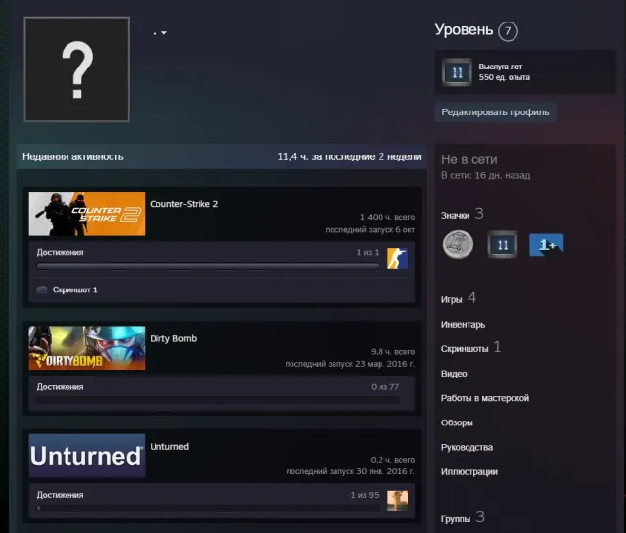Open the blue 1+ badge
This screenshot has width=626, height=533.
coord(546,244)
